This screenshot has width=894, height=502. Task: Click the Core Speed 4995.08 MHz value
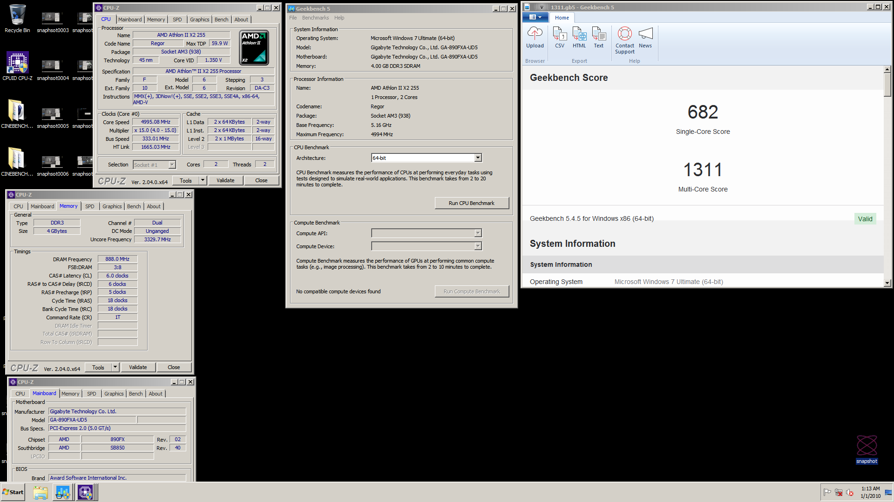(156, 122)
